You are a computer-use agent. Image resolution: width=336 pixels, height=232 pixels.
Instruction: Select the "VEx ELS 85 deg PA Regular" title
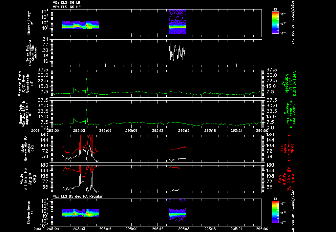pyautogui.click(x=78, y=196)
